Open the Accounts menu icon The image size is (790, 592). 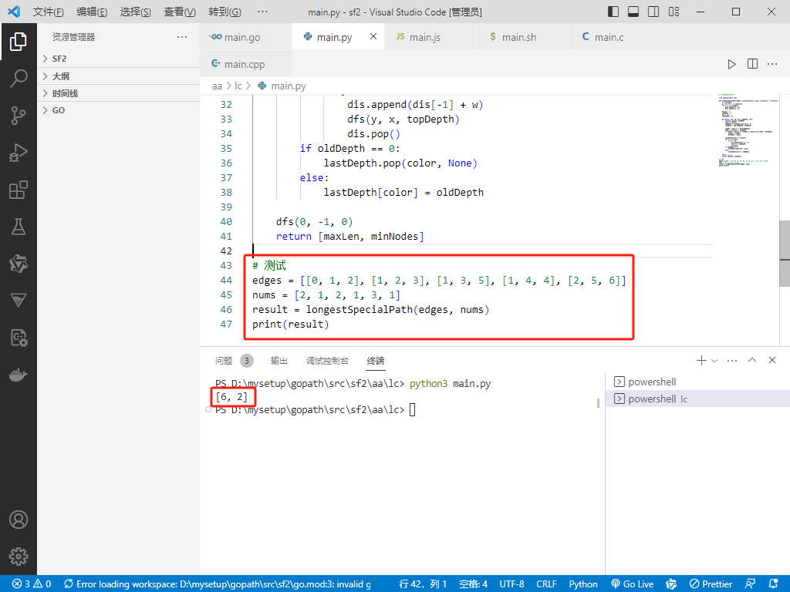pos(19,520)
